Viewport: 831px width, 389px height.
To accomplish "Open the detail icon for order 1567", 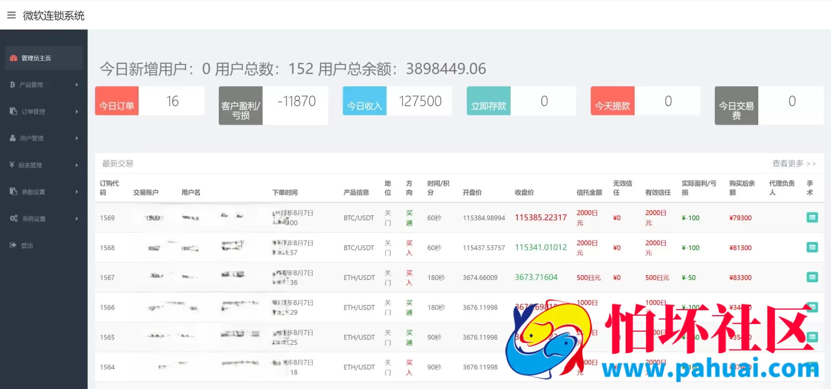I will pyautogui.click(x=812, y=277).
